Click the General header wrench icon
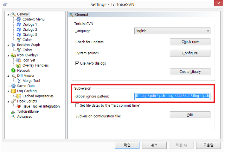The image size is (225, 153). pos(71,15)
